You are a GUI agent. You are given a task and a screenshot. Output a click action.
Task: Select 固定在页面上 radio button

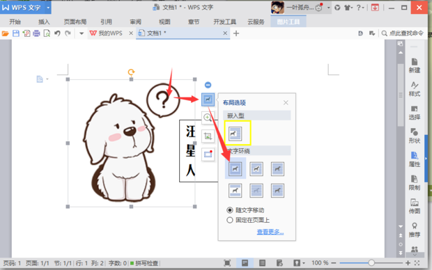[230, 220]
